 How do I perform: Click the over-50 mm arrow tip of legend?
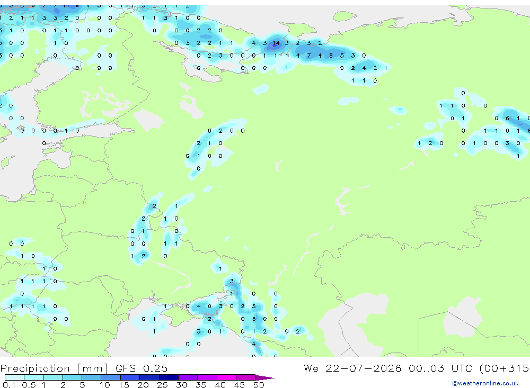(265, 377)
